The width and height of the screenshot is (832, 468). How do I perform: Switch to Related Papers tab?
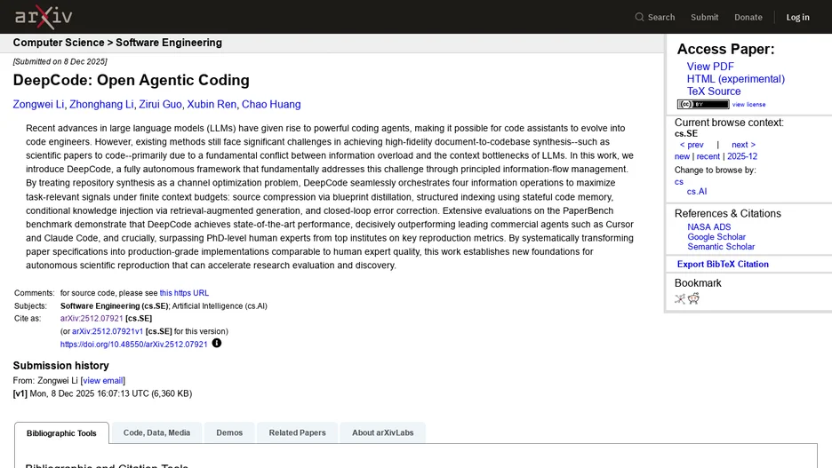point(297,432)
